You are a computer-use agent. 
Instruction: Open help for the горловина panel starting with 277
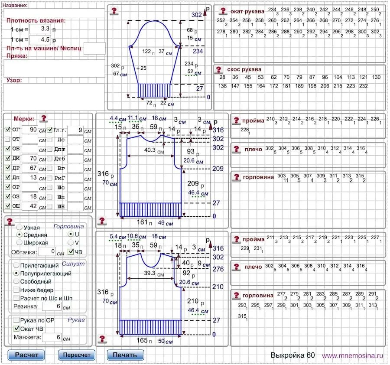tap(236, 295)
